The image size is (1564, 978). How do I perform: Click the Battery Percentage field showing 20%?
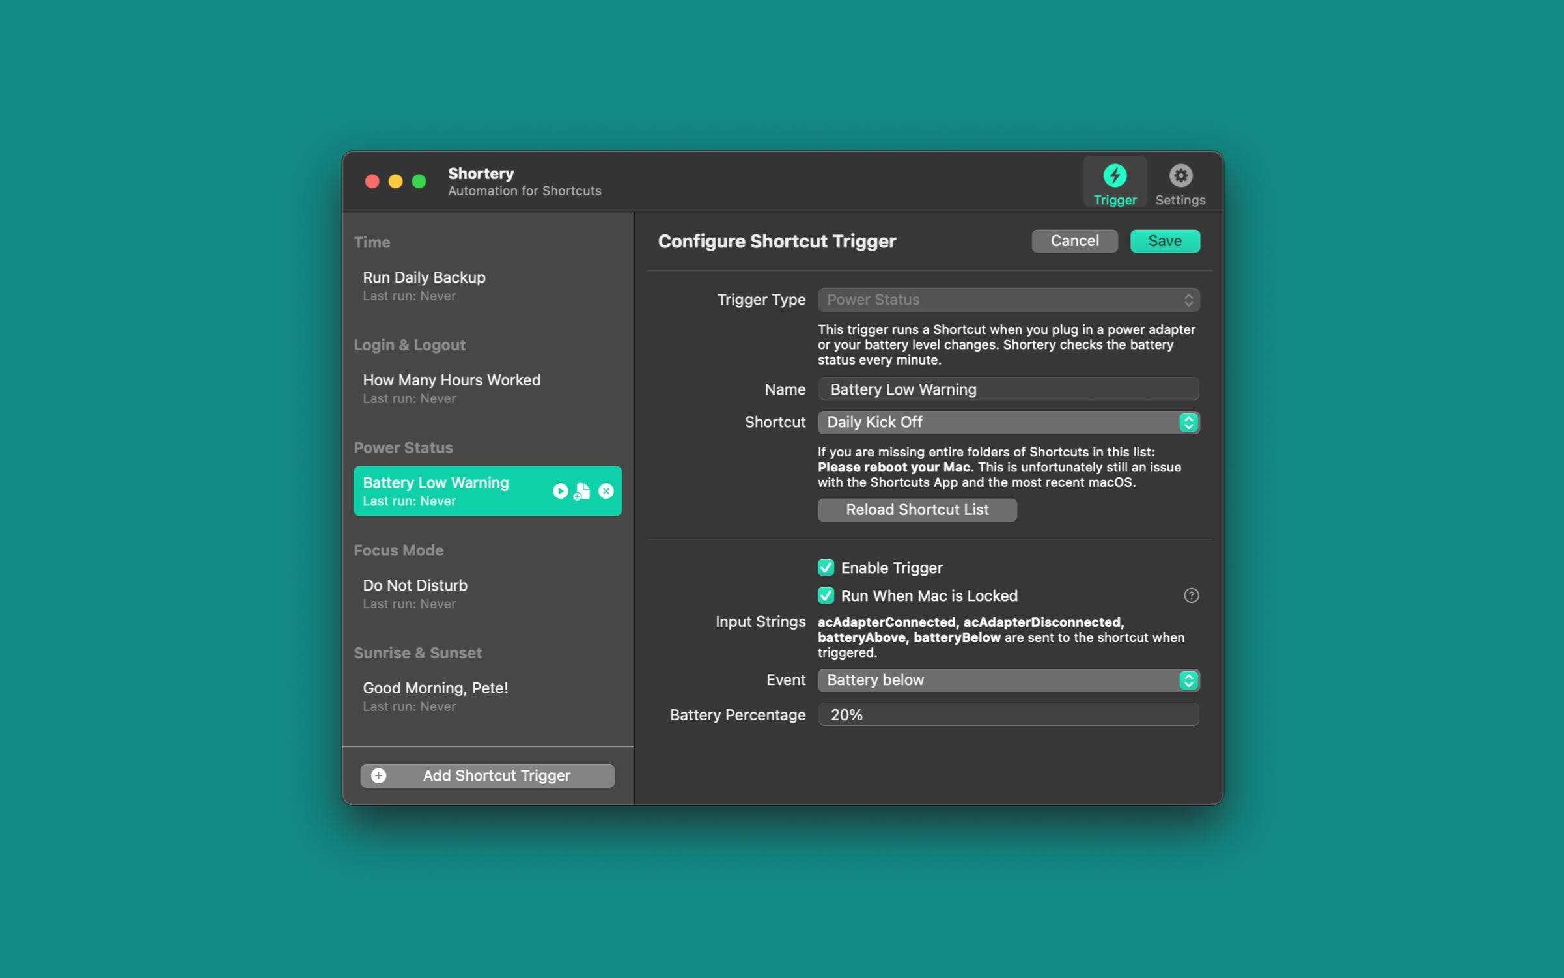point(1008,715)
